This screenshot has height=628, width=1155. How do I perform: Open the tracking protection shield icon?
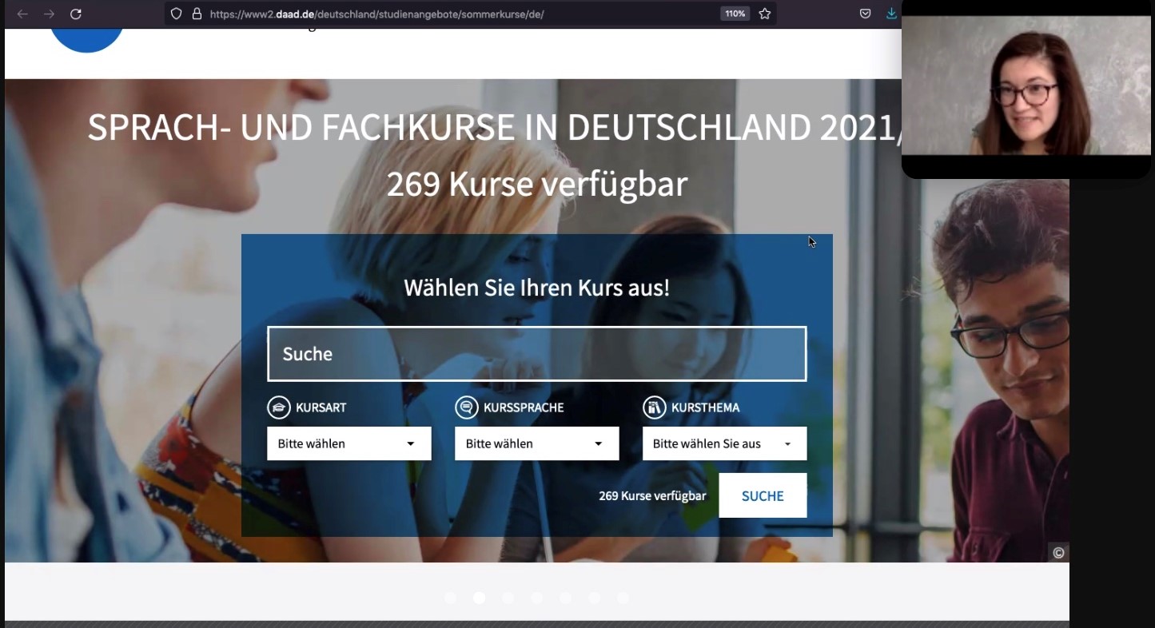tap(177, 14)
